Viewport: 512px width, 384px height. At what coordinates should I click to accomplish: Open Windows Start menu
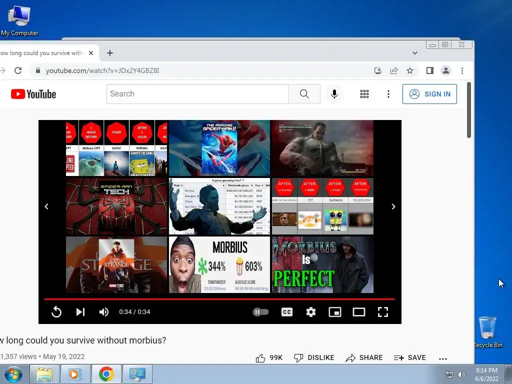pos(13,374)
